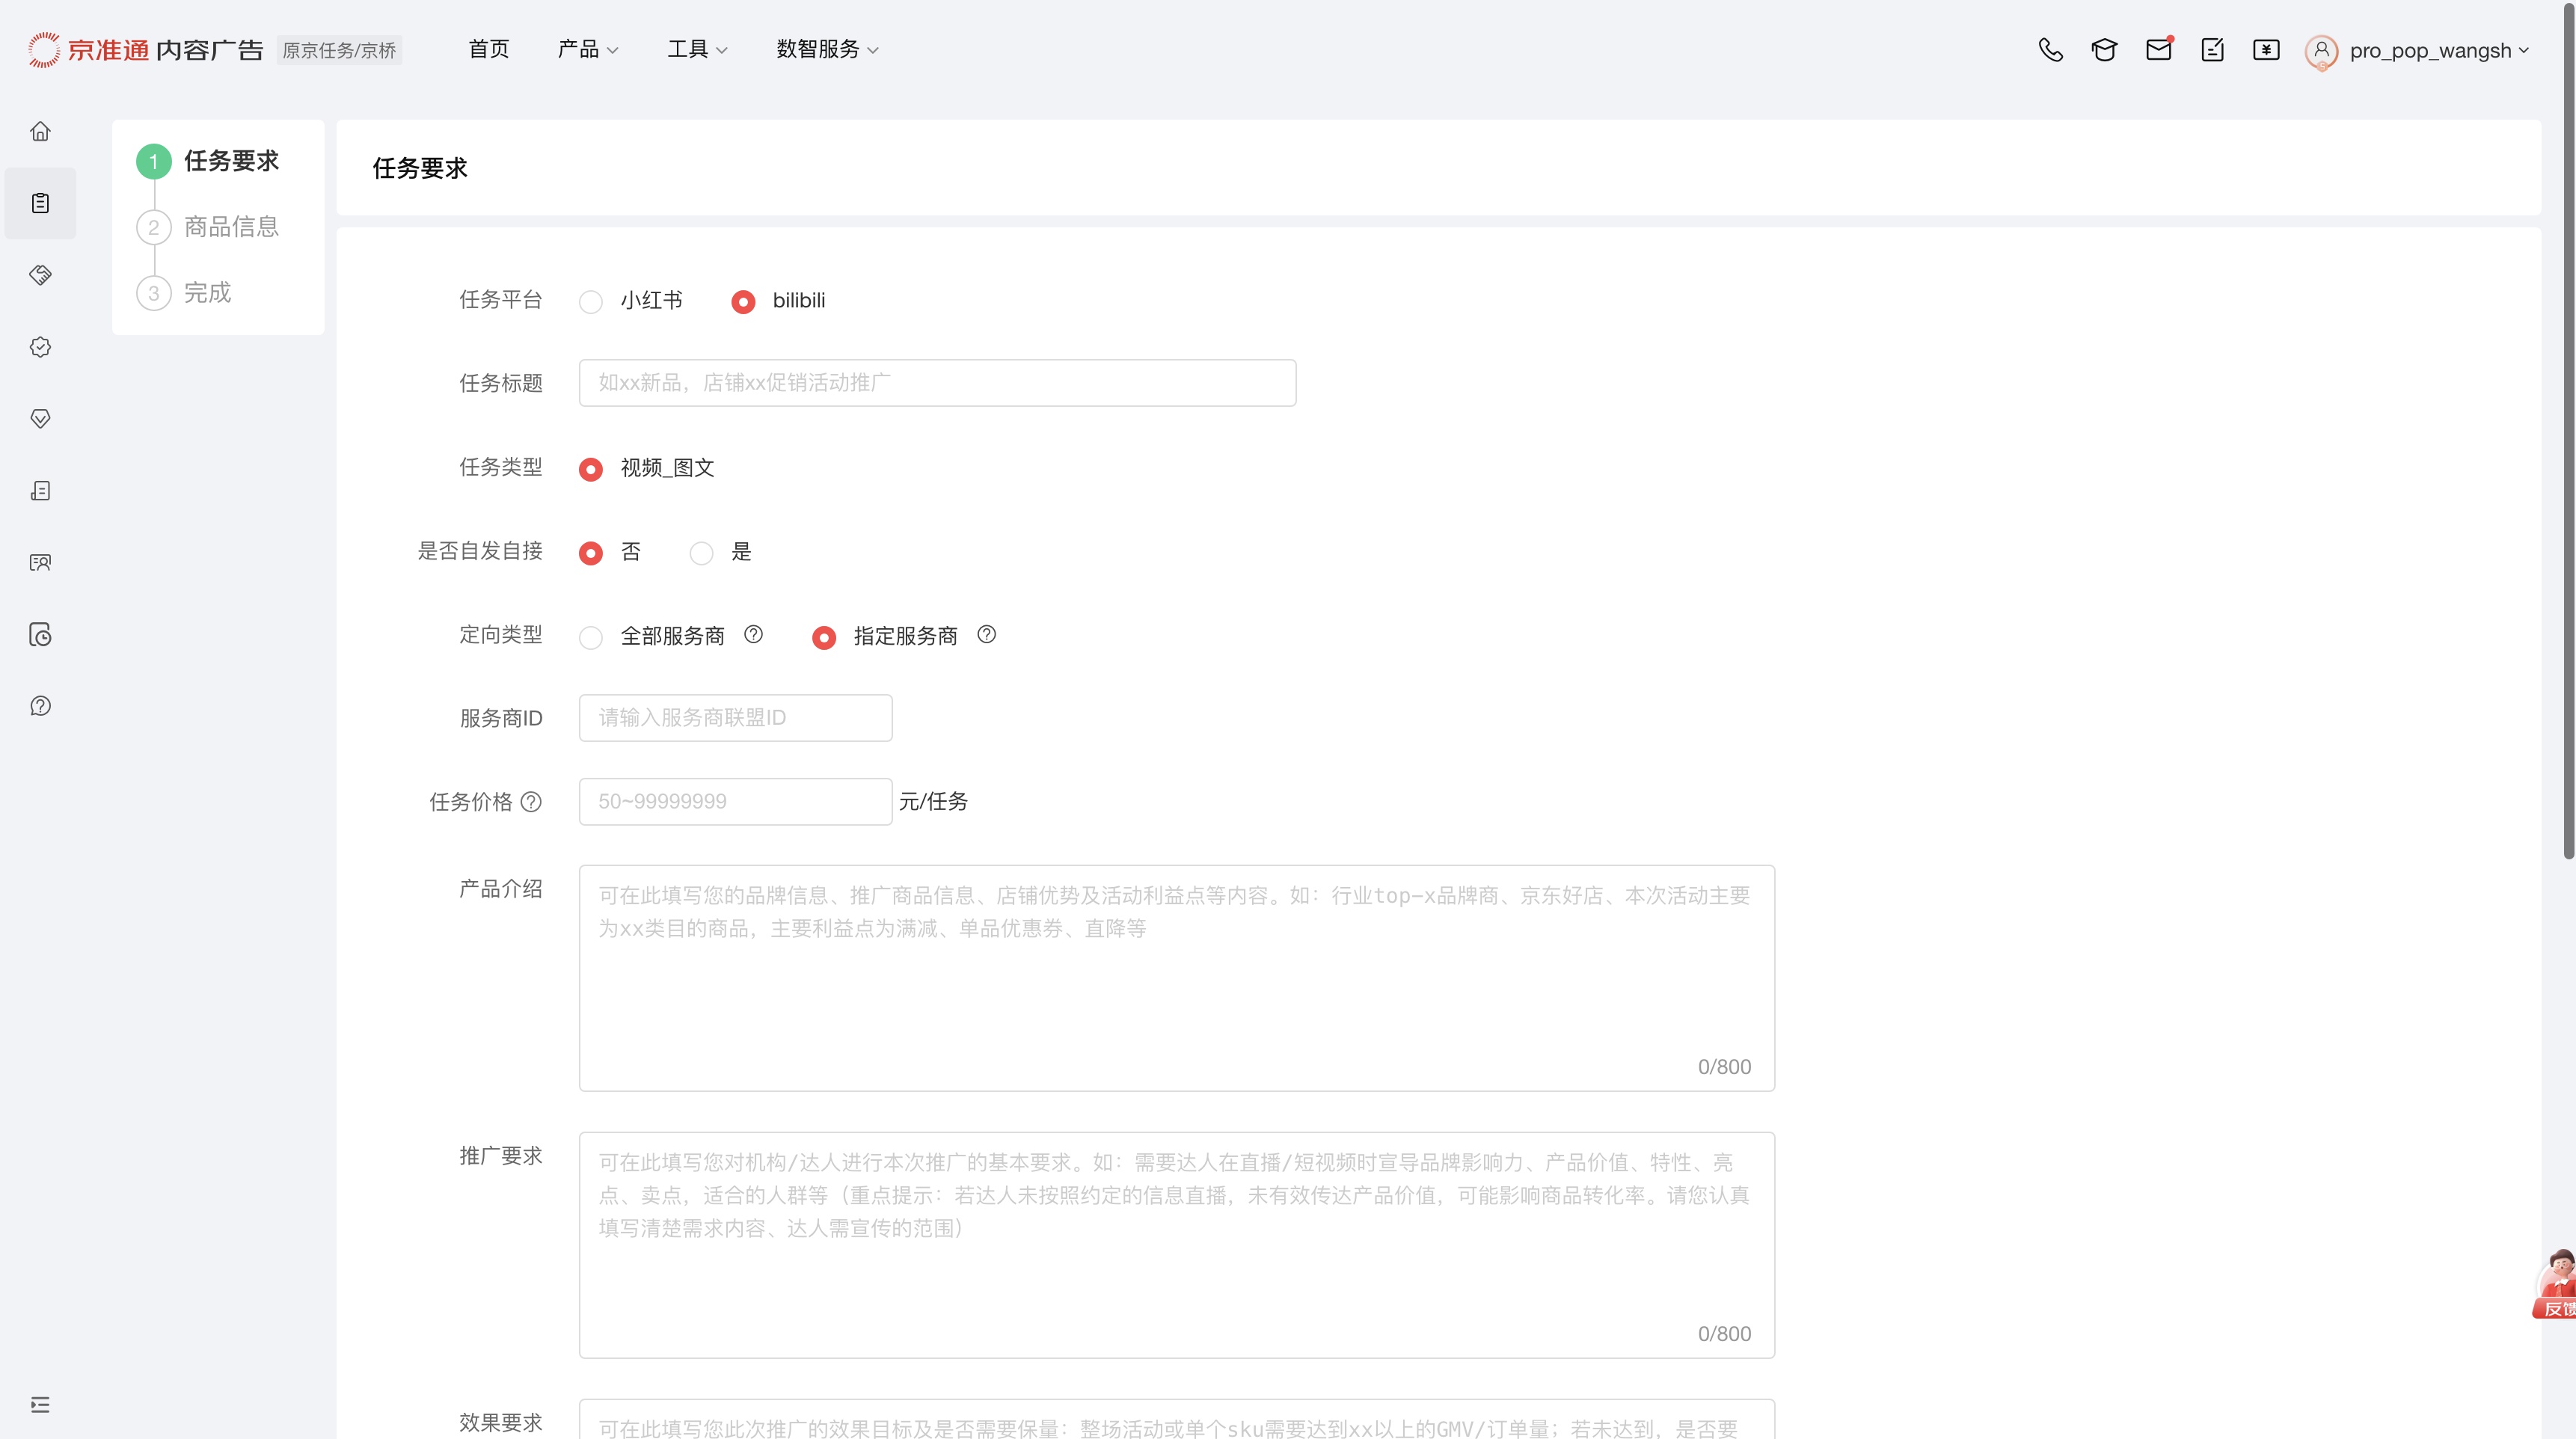Screen dimensions: 2576x1439
Task: Select 小红书 as task platform
Action: [x=591, y=302]
